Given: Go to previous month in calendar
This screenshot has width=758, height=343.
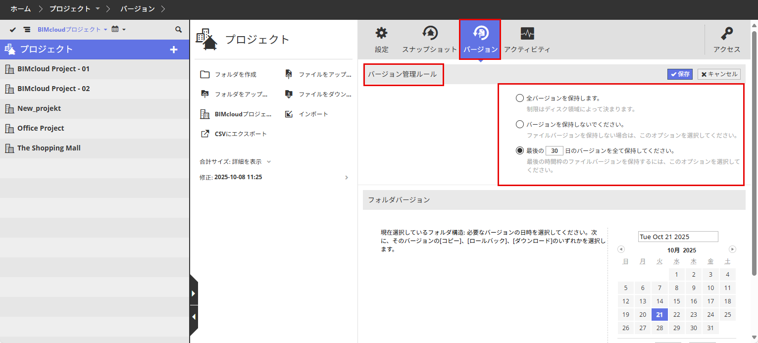Looking at the screenshot, I should 621,249.
